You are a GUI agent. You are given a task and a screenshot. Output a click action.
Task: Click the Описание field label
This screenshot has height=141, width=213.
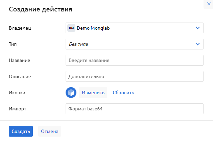click(20, 76)
